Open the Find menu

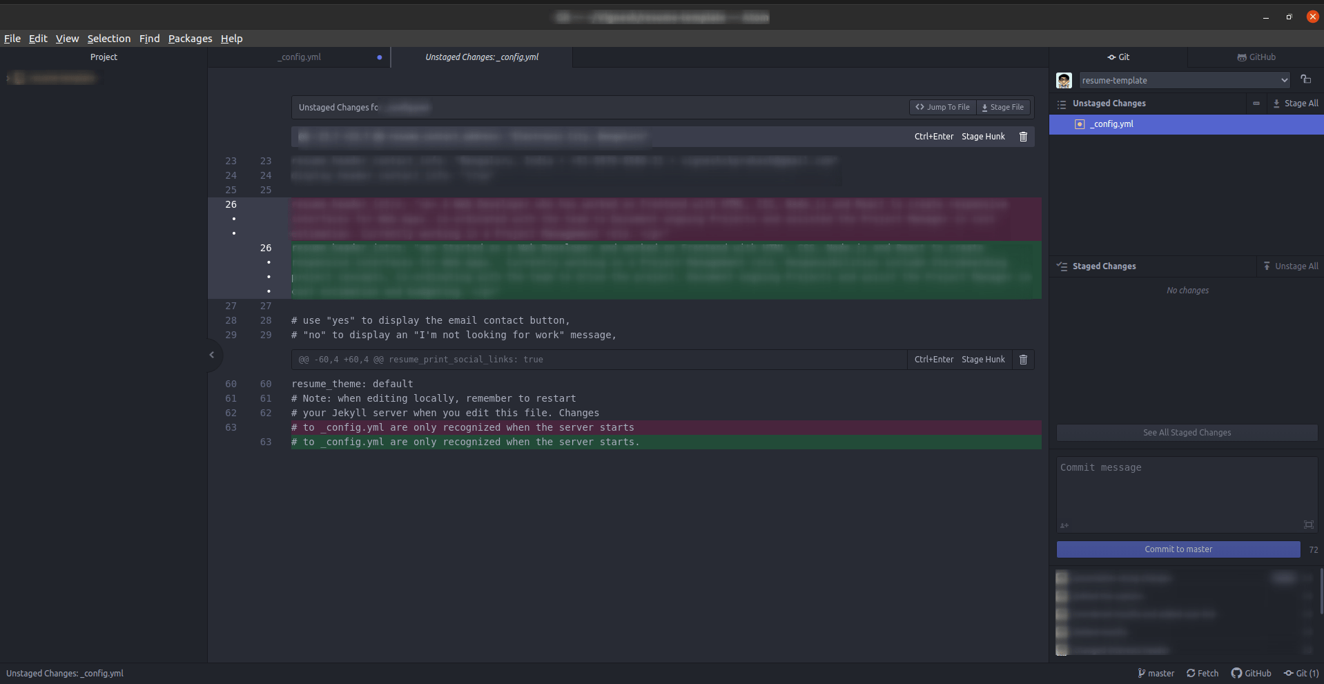tap(149, 39)
